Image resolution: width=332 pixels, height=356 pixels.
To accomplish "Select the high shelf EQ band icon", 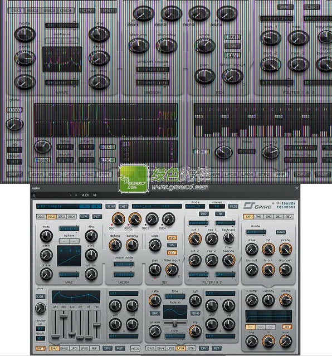I will coord(271,326).
